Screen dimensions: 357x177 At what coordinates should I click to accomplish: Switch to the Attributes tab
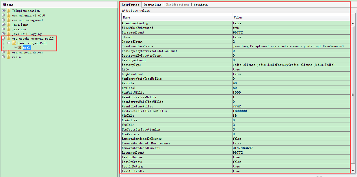130,5
